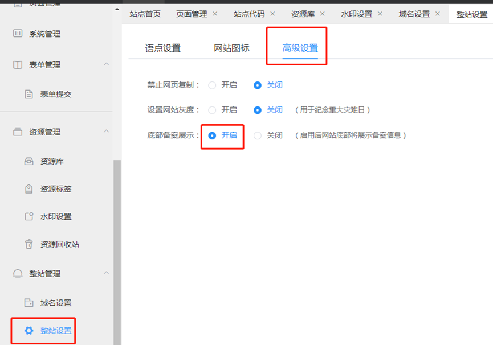This screenshot has width=493, height=345.
Task: Click the 整站设置 gear icon
Action: click(x=28, y=331)
